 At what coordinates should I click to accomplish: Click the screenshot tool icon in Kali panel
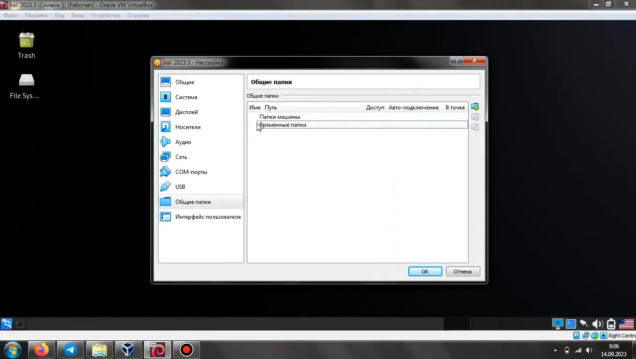[557, 323]
